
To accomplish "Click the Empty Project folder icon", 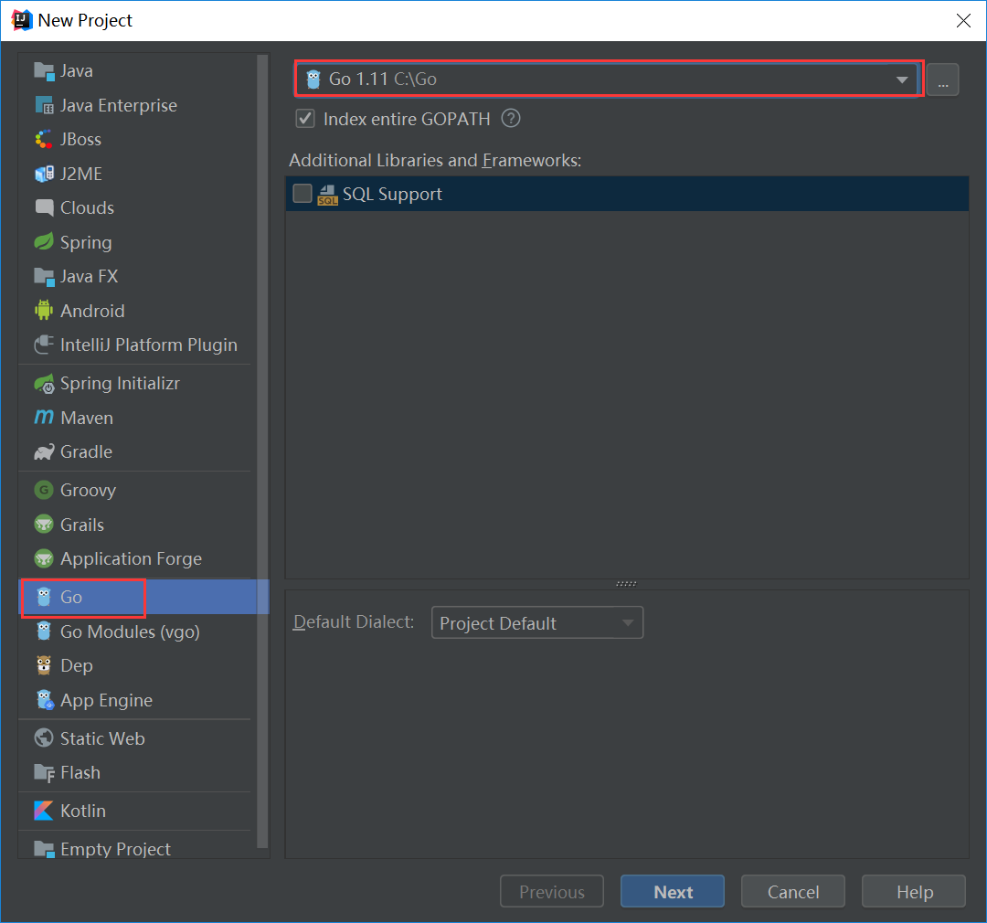I will (x=44, y=849).
